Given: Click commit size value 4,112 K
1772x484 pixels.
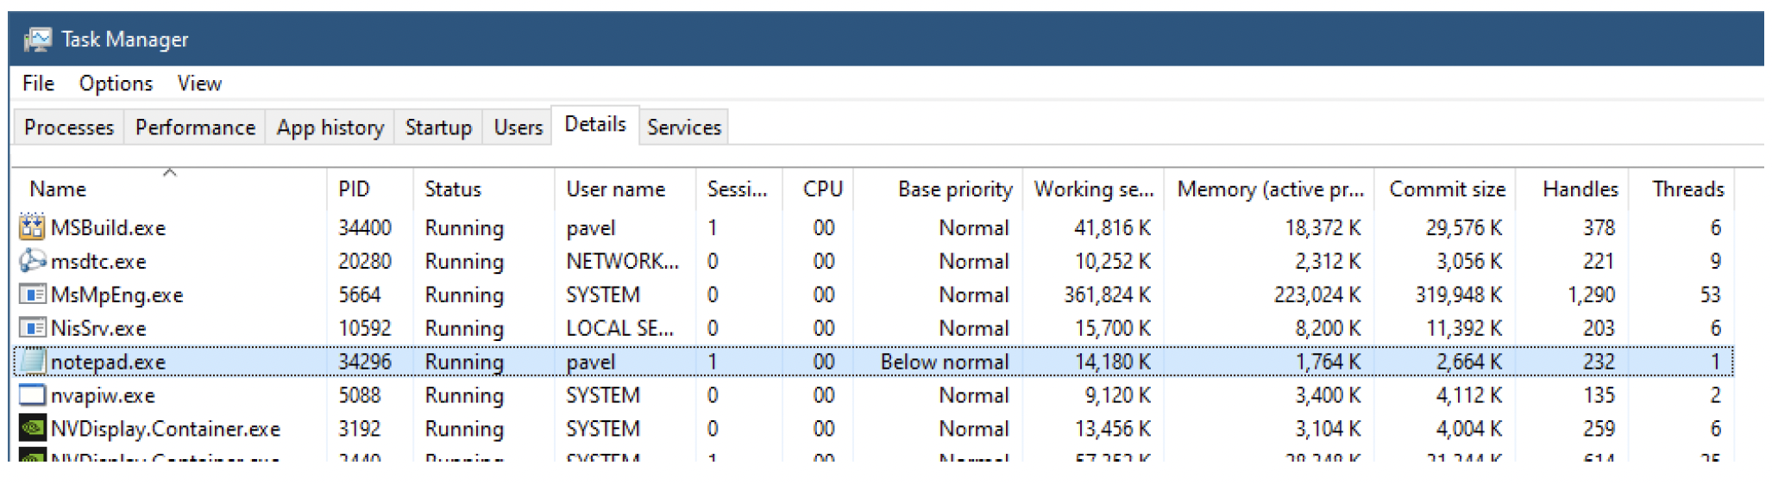Looking at the screenshot, I should [x=1468, y=396].
